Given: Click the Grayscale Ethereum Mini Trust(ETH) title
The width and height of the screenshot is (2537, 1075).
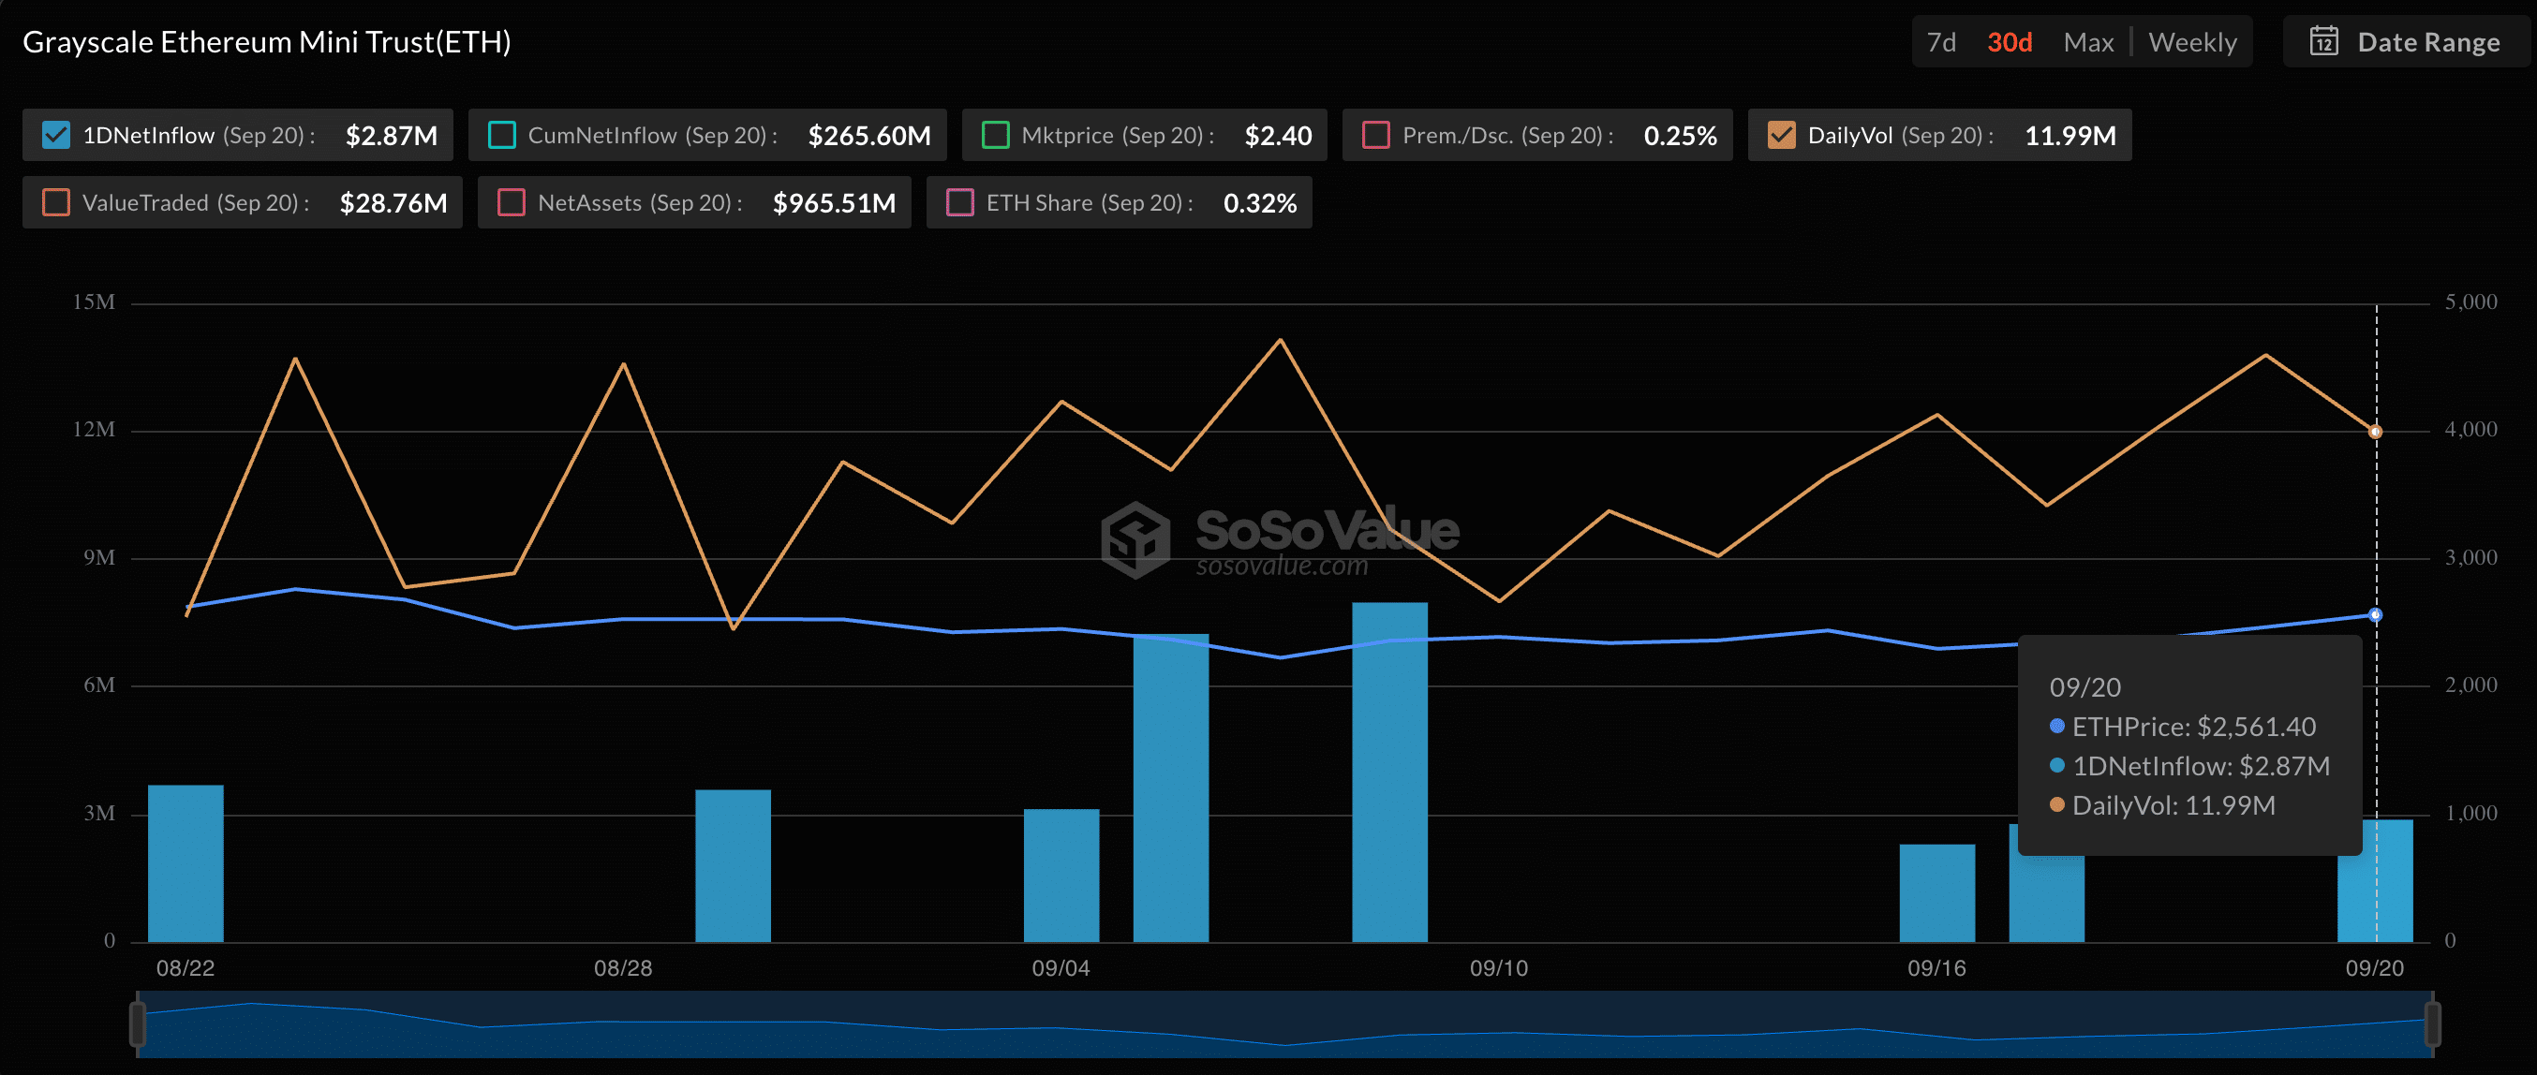Looking at the screenshot, I should pos(267,42).
